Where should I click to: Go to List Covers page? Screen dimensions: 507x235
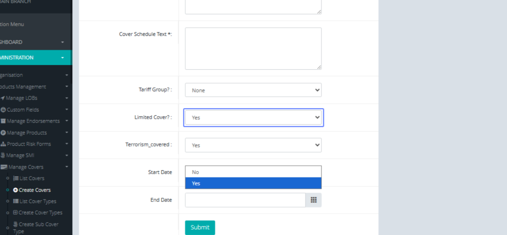click(x=32, y=178)
